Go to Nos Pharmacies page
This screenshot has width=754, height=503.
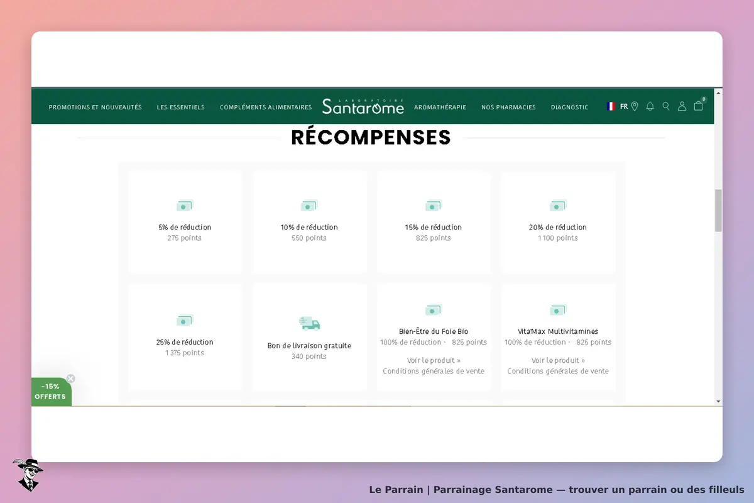(x=508, y=108)
